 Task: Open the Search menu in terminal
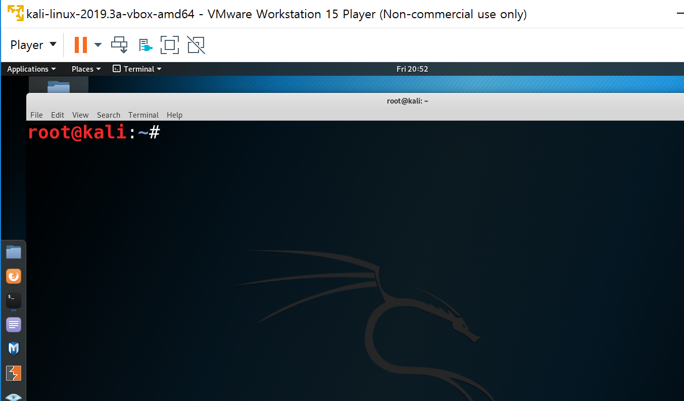(x=109, y=115)
